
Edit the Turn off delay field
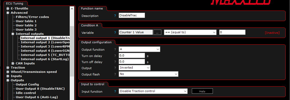coord(132,61)
